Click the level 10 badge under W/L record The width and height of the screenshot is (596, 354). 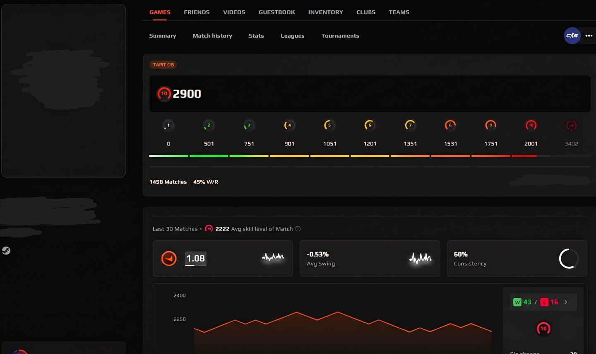[543, 329]
